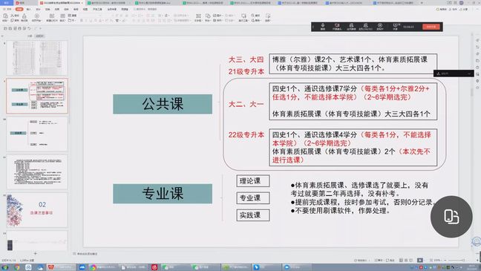Open the record control in meeting toolbar
Screen dimensions: 481x271
380,27
